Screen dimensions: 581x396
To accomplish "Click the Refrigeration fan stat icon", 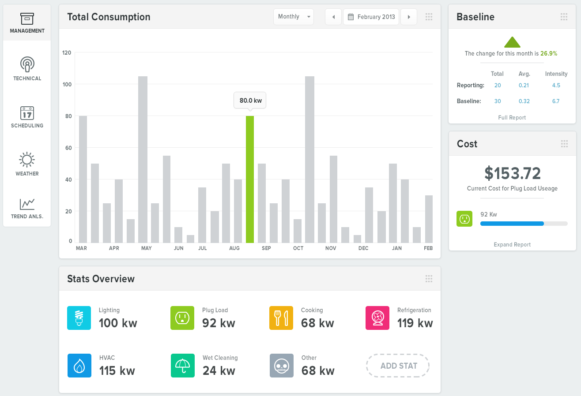I will click(x=377, y=318).
